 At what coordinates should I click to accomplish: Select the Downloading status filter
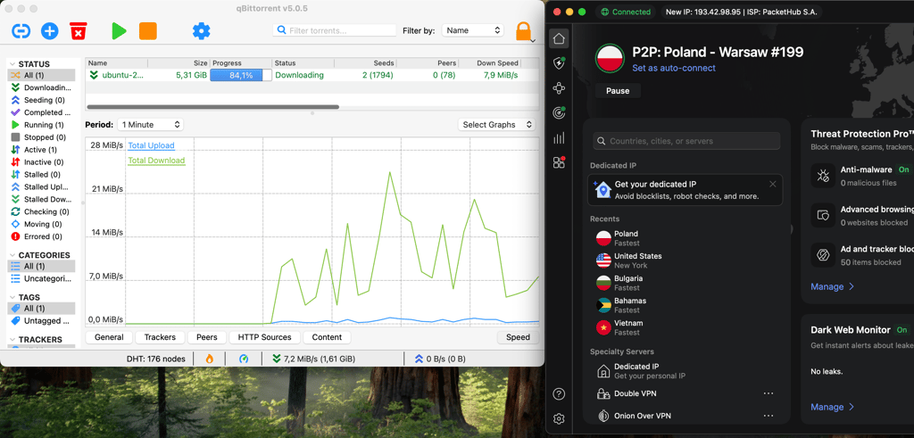(41, 87)
